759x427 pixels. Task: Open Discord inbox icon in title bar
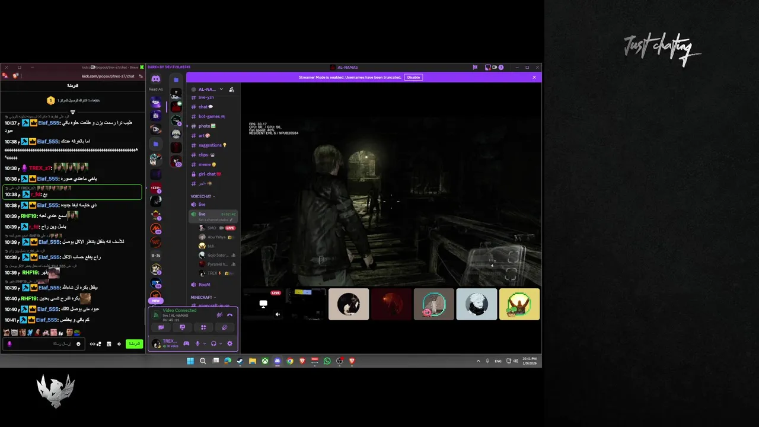pos(487,67)
